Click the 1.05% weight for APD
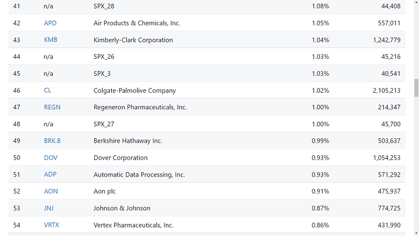419x236 pixels. (x=320, y=23)
